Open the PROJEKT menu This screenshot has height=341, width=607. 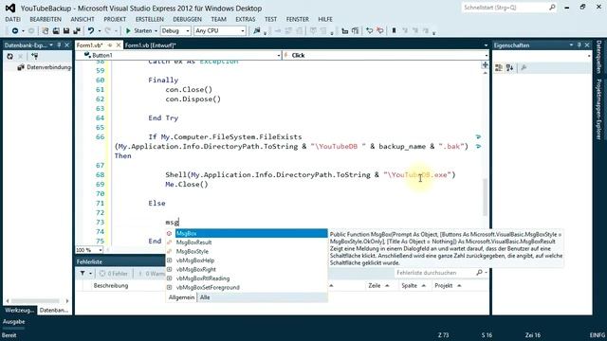point(115,19)
